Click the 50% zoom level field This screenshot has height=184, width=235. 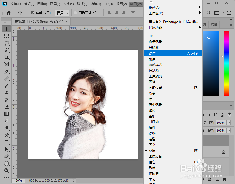[19, 180]
